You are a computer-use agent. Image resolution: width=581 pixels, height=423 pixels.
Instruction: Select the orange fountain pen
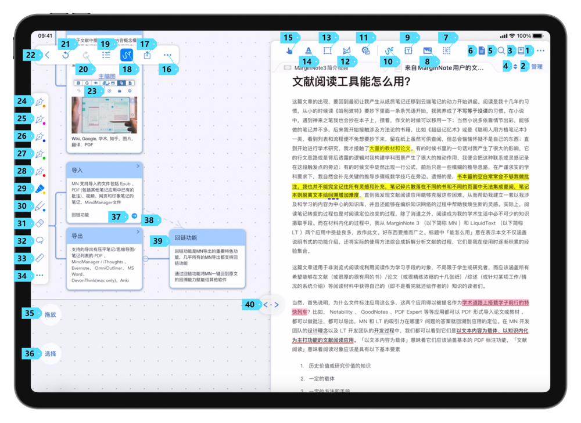[40, 102]
